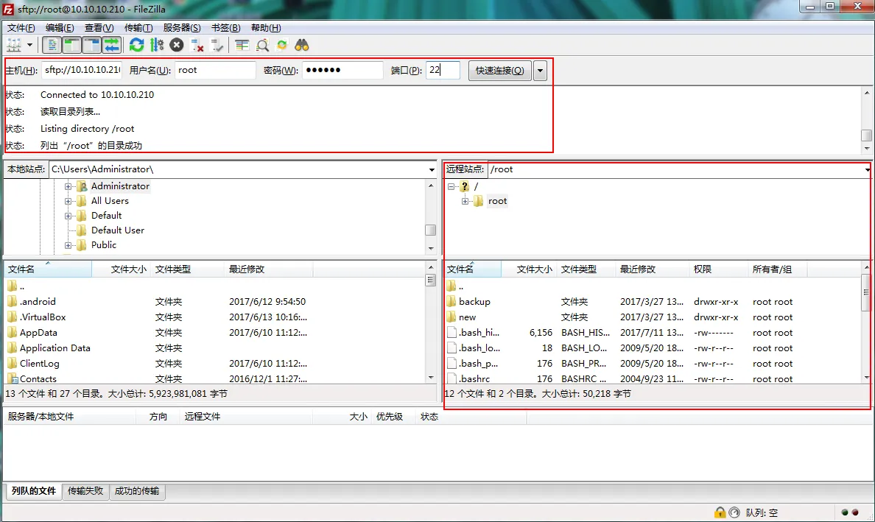Select the .VirtualBox local folder
The width and height of the screenshot is (875, 522).
[43, 317]
